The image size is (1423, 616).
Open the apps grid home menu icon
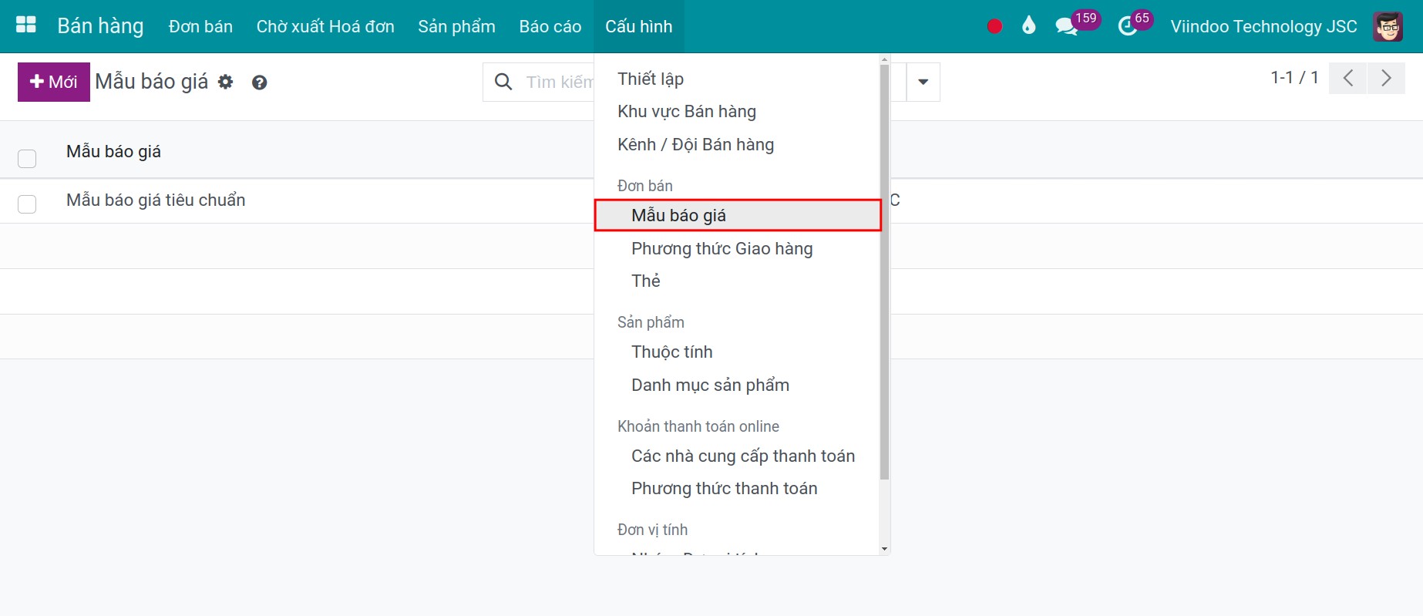26,25
